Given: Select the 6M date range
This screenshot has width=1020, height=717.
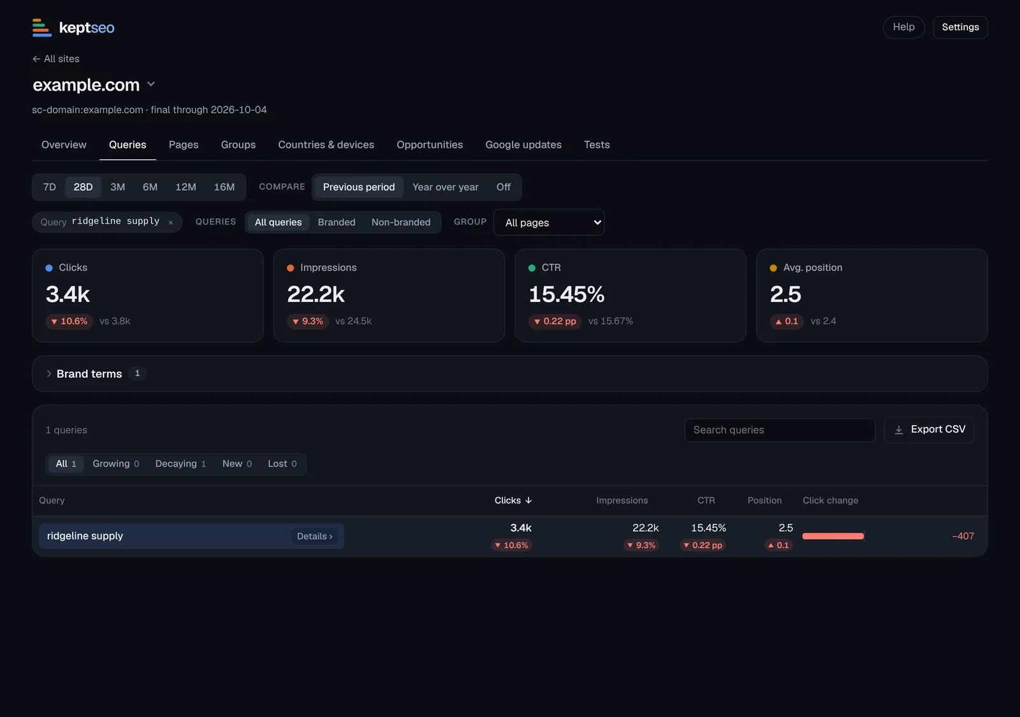Looking at the screenshot, I should pyautogui.click(x=150, y=187).
